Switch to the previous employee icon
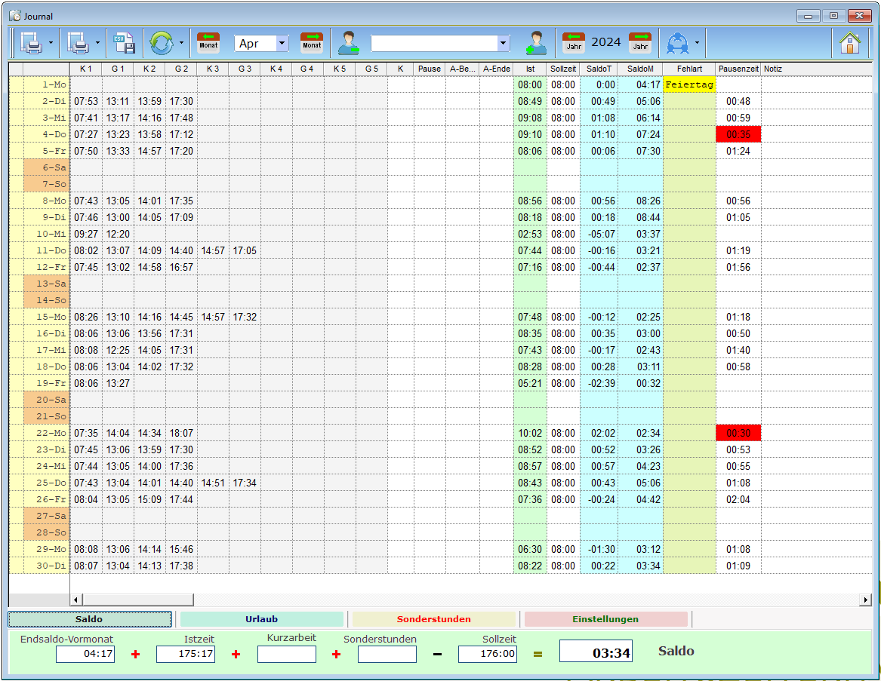This screenshot has height=681, width=881. [349, 43]
